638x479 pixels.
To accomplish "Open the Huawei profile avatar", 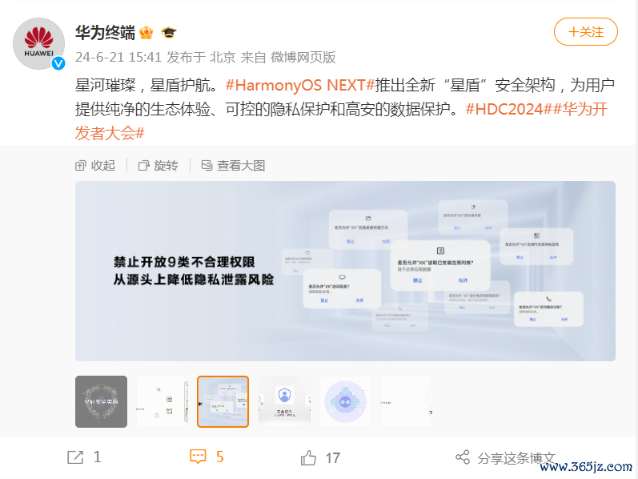I will pos(38,43).
